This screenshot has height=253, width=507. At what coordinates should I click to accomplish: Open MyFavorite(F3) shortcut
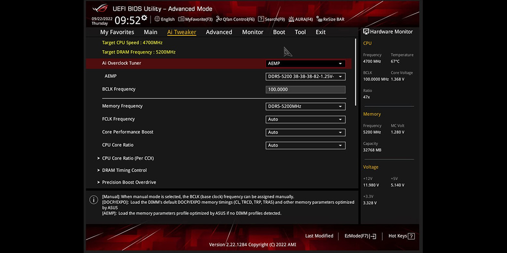click(195, 19)
